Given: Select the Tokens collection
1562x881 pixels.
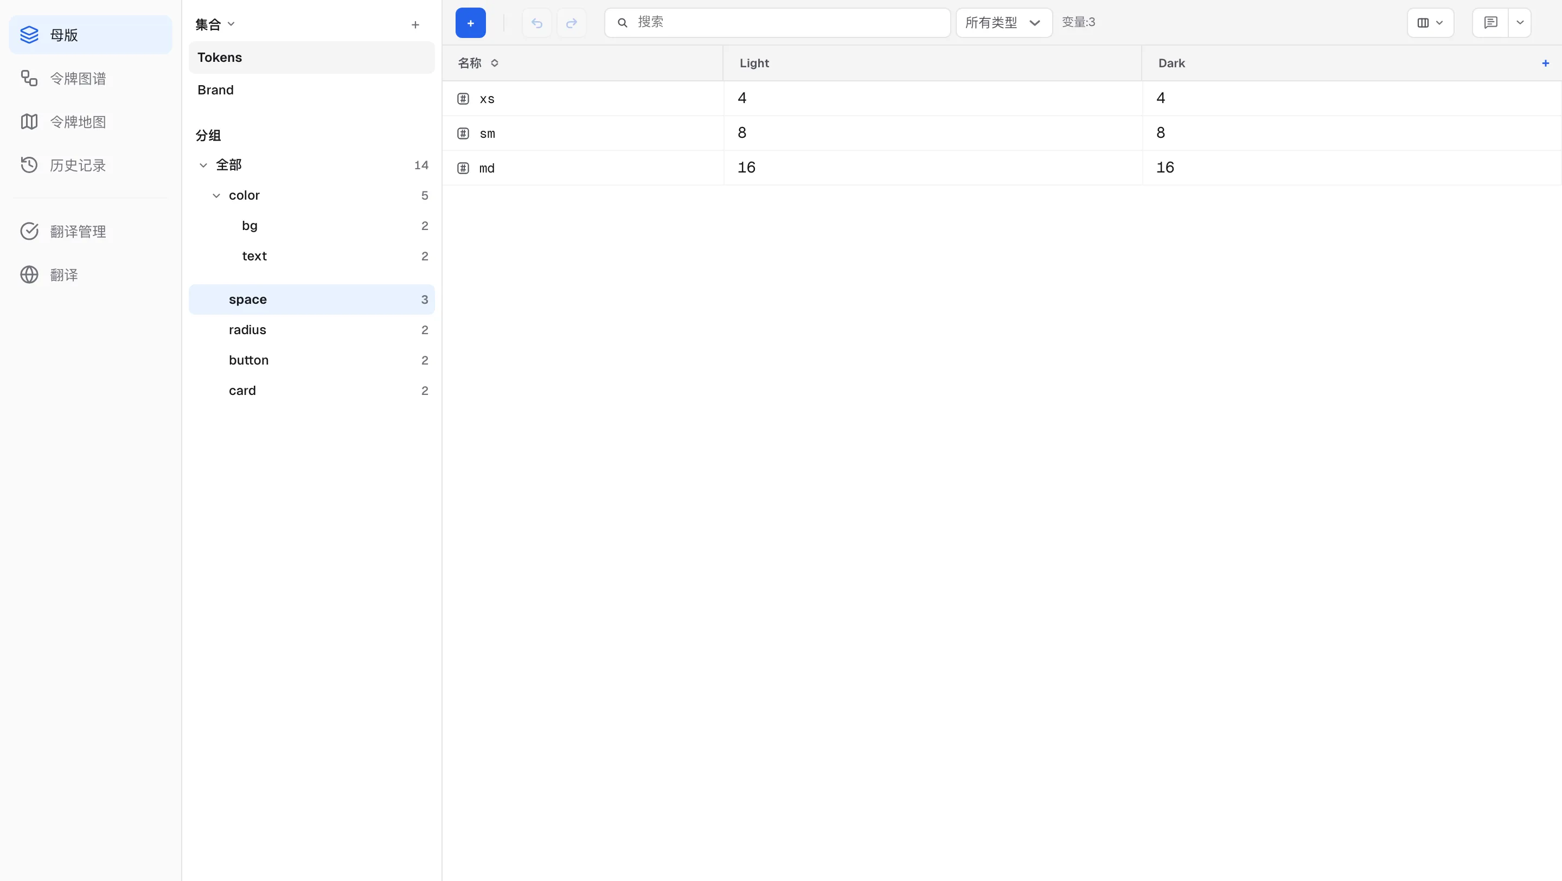Looking at the screenshot, I should (x=312, y=58).
